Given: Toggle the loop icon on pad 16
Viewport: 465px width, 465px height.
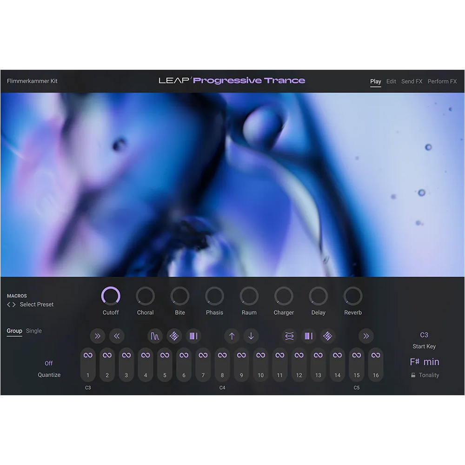Looking at the screenshot, I should (x=375, y=355).
